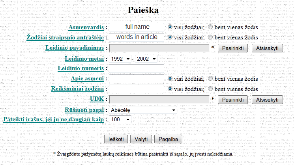This screenshot has width=294, height=165.
Task: Click the footnote starting 'Žvaigždute pažymėtų laukų'
Action: coord(143,154)
